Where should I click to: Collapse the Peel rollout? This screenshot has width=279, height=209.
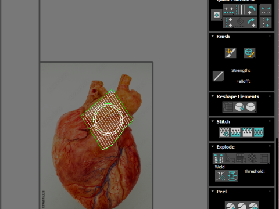(x=213, y=192)
